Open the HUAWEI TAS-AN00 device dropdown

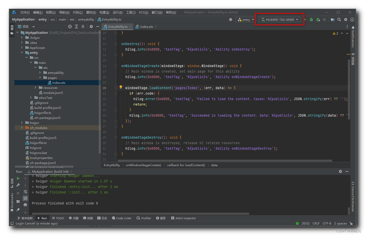[280, 20]
